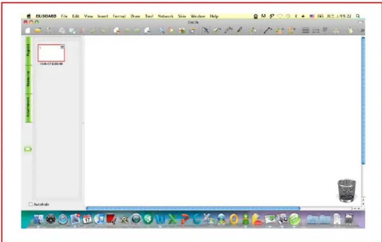Expand the toolbar overflow chevron
Screen dimensions: 382x242
pyautogui.click(x=363, y=31)
